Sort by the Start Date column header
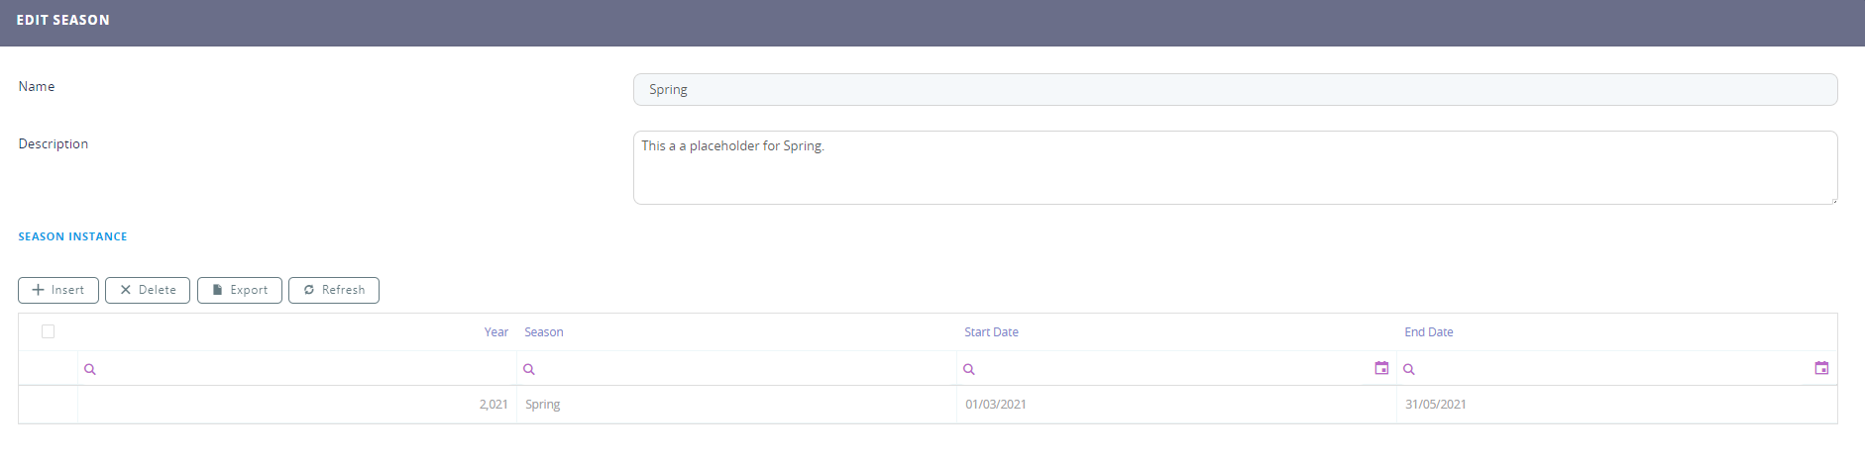Screen dimensions: 1865x461 pyautogui.click(x=991, y=332)
